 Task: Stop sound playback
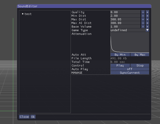pyautogui.click(x=140, y=65)
